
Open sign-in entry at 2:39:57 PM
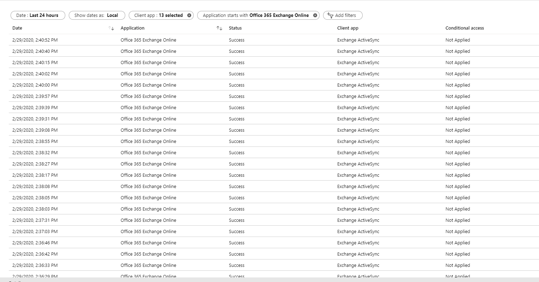[x=274, y=96]
